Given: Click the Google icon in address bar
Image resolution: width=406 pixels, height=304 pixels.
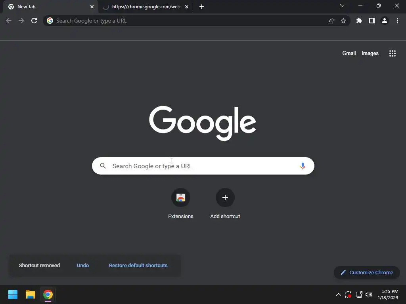Looking at the screenshot, I should coord(50,21).
